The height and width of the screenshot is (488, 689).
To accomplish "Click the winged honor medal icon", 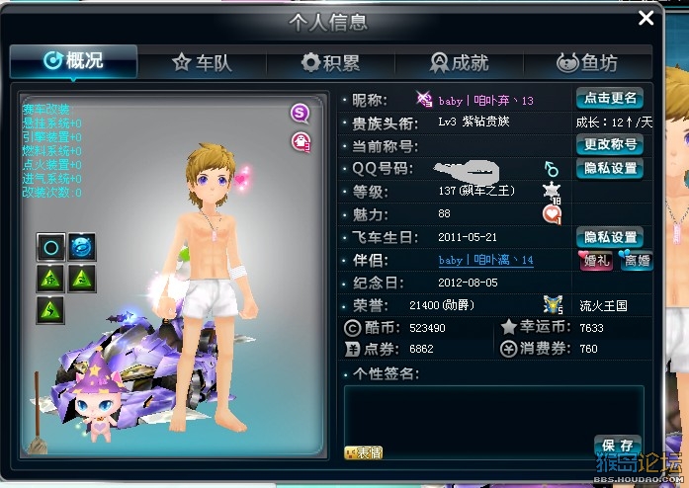I will click(x=553, y=305).
